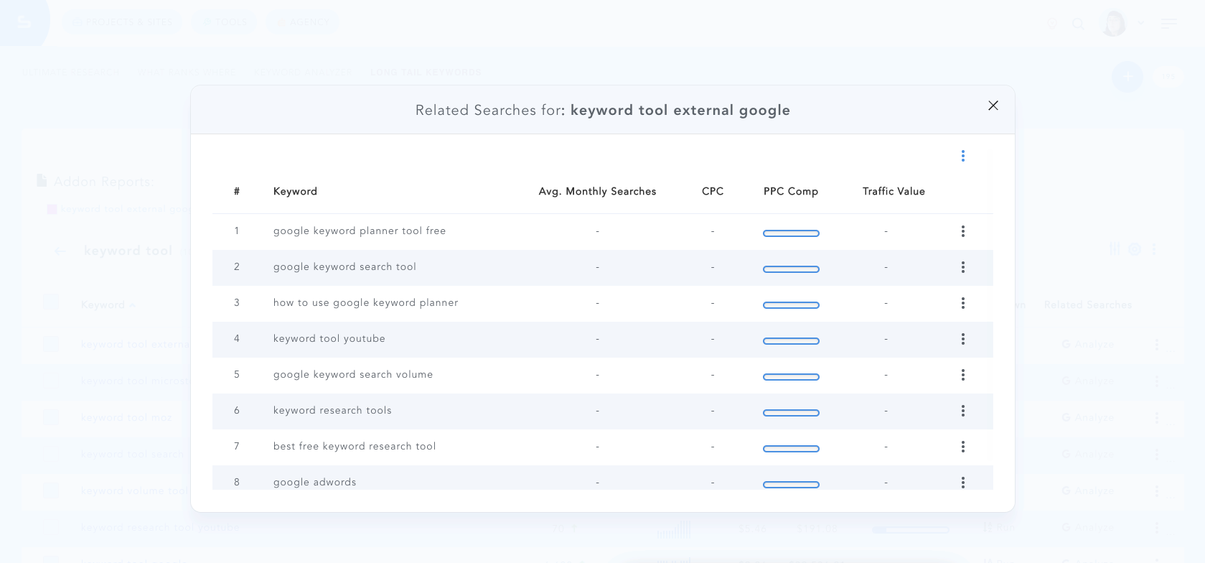
Task: Open row menu for google keyword search volume
Action: [963, 375]
